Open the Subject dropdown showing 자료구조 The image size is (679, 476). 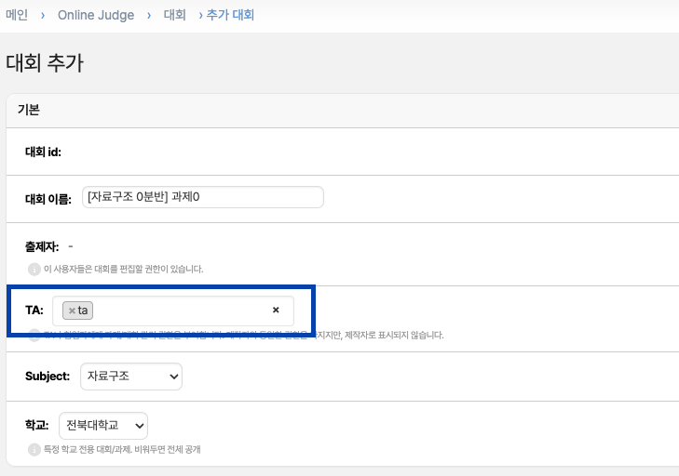130,377
